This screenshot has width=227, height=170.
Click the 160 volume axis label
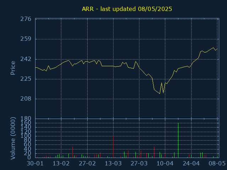coord(26,123)
